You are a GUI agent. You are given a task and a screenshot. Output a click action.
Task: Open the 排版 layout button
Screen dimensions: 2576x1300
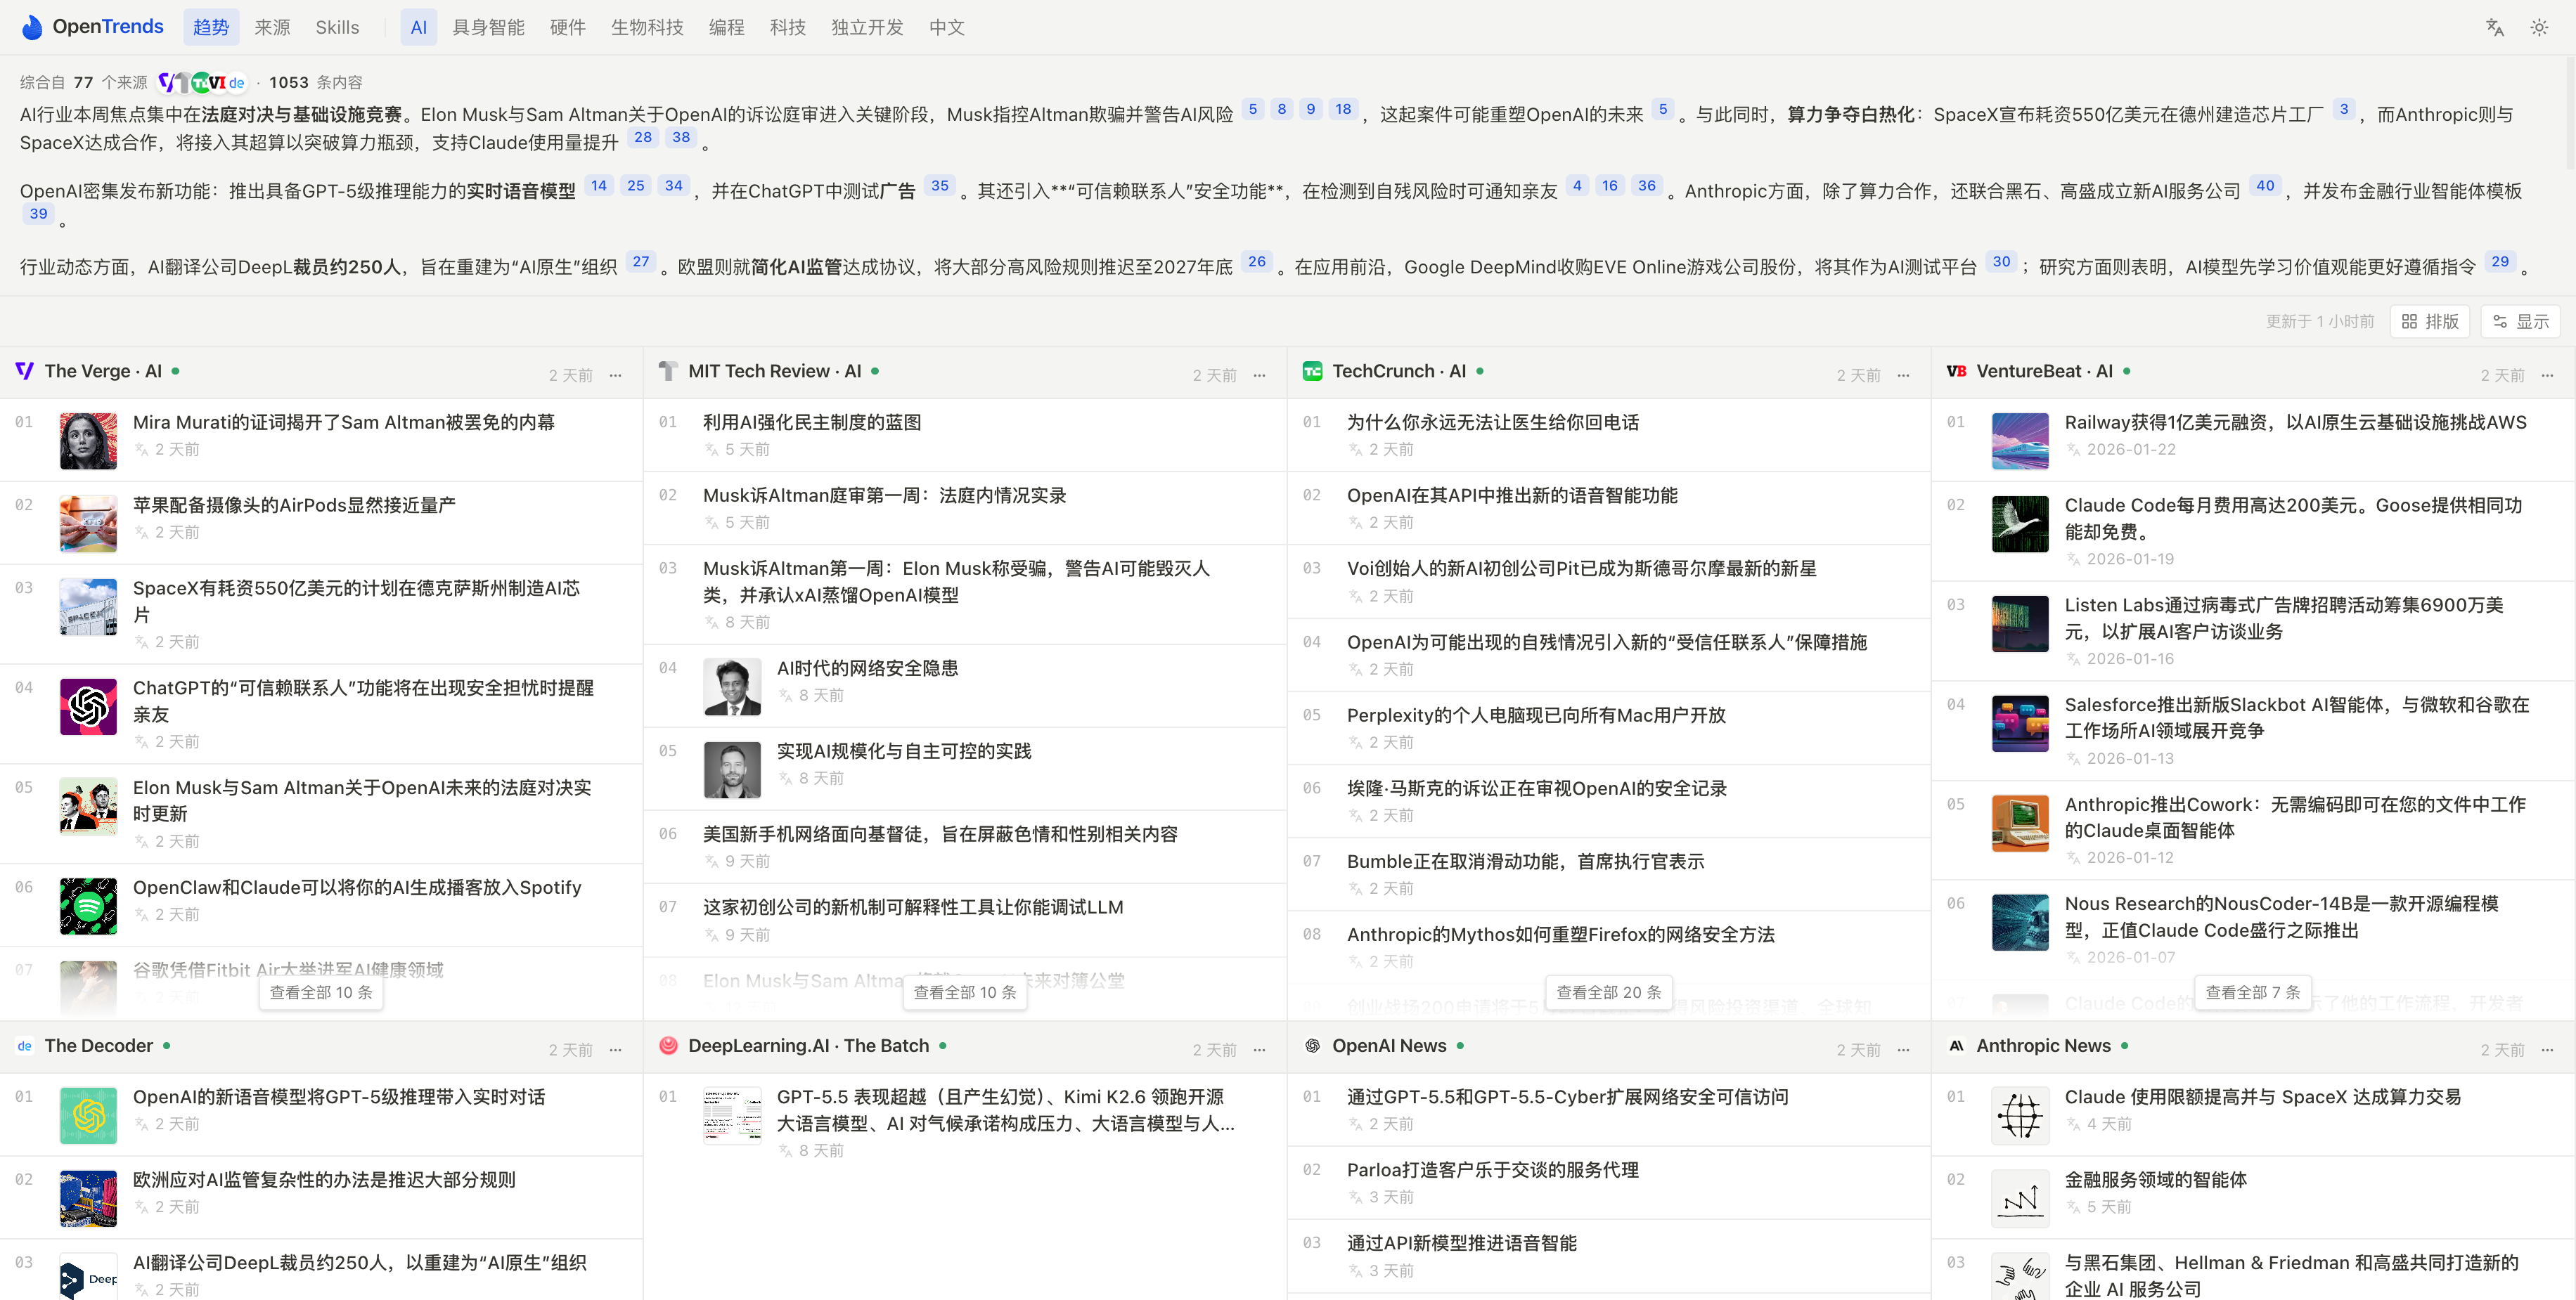pos(2430,320)
